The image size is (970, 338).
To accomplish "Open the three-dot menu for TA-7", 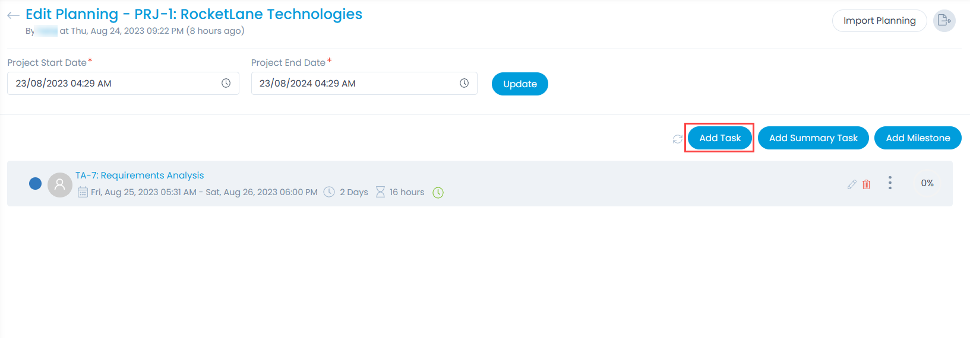I will click(890, 183).
